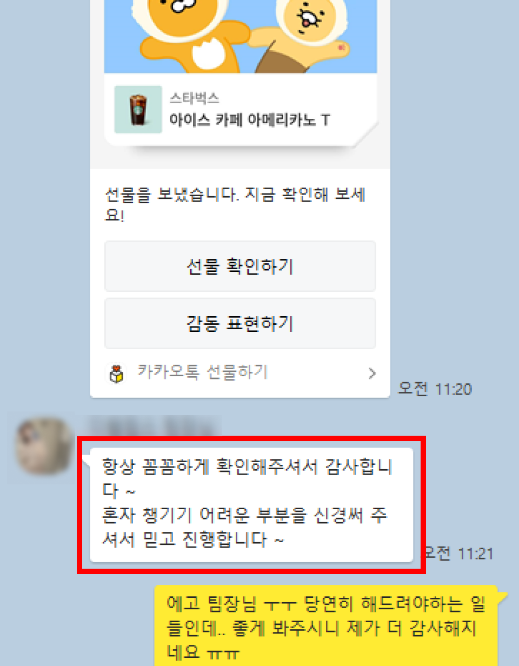519x666 pixels.
Task: Click the blurred sender name above message
Action: 153,426
